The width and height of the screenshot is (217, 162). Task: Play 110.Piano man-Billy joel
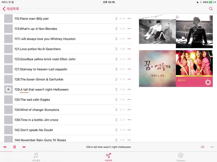31,19
